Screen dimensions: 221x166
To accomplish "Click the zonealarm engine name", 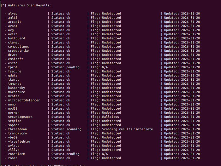I will pos(16,154).
